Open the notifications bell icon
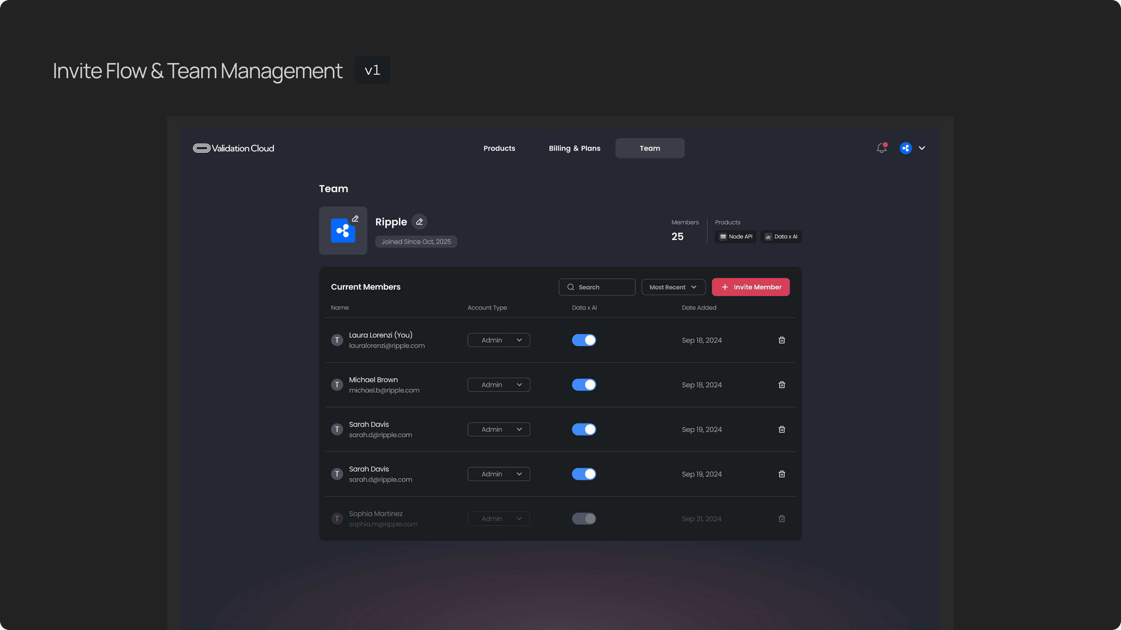This screenshot has height=630, width=1121. coord(881,148)
